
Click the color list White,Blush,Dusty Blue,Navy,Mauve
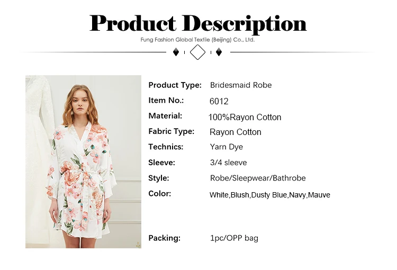(269, 195)
